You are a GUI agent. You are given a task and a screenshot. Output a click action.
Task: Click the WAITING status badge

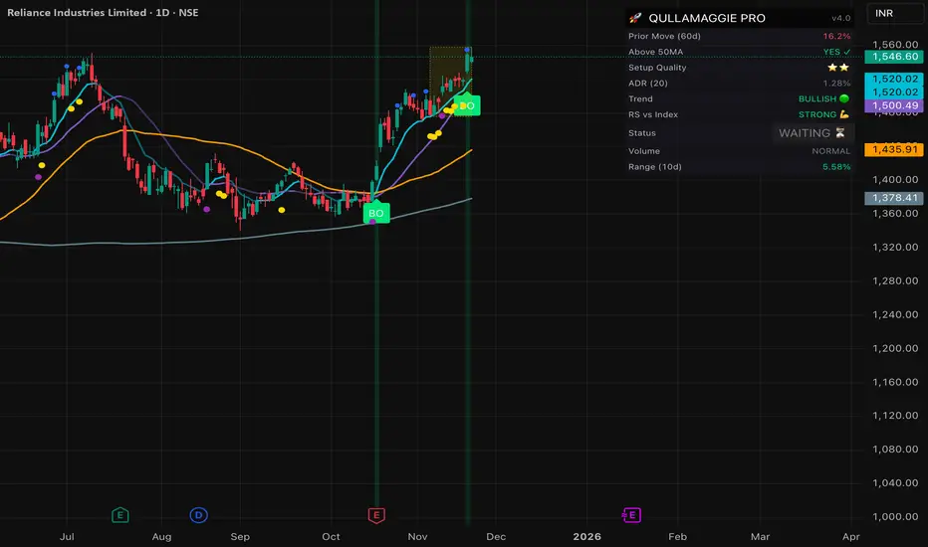[812, 133]
